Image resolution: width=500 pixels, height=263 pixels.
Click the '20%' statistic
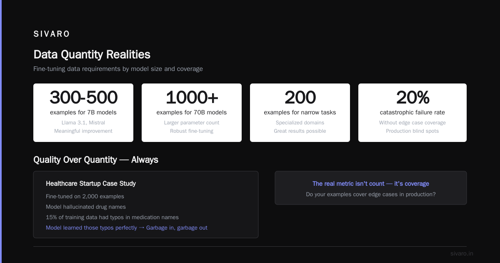click(412, 97)
